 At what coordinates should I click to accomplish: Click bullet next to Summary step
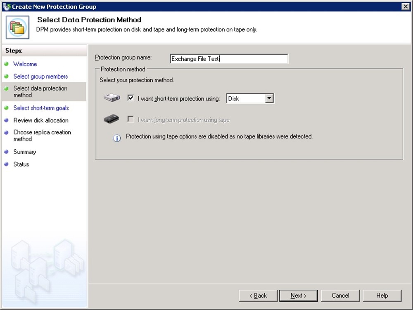6,152
